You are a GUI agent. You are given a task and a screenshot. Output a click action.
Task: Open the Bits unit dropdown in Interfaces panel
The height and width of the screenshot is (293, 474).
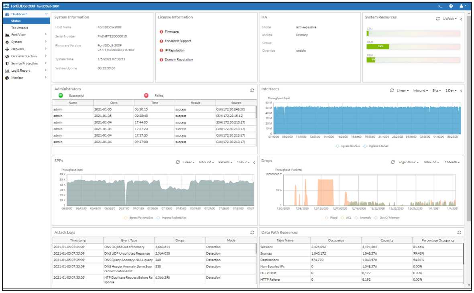click(x=436, y=90)
